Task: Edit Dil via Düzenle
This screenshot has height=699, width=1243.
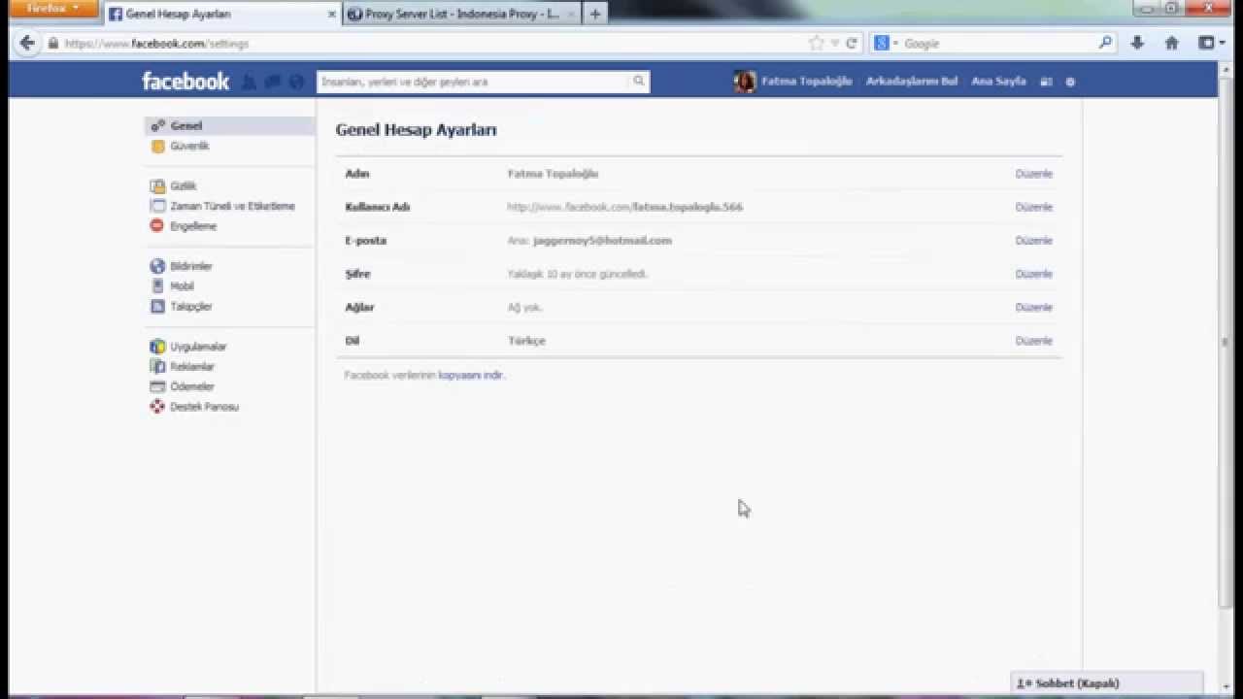Action: click(x=1033, y=341)
